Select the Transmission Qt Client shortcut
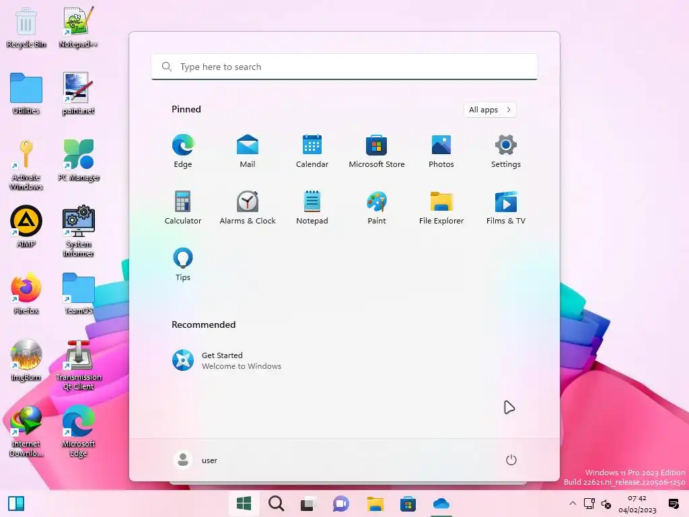Viewport: 689px width, 517px height. [x=78, y=365]
